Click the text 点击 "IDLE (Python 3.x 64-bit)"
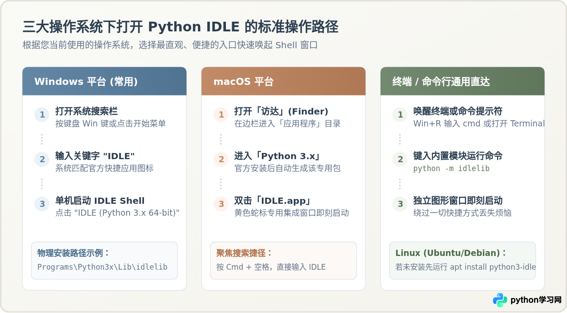This screenshot has width=567, height=313. pos(117,213)
